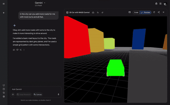Refresh the preview
Viewport: 170px width, 105px height.
tap(154, 12)
